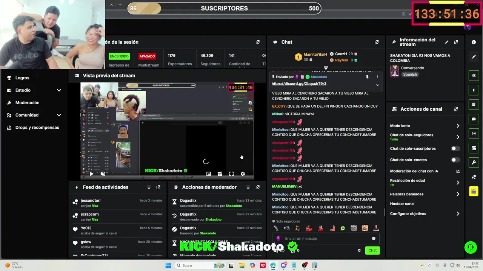This screenshot has height=271, width=483.
Task: Select Dagashix suspendido moderator entry
Action: (216, 203)
